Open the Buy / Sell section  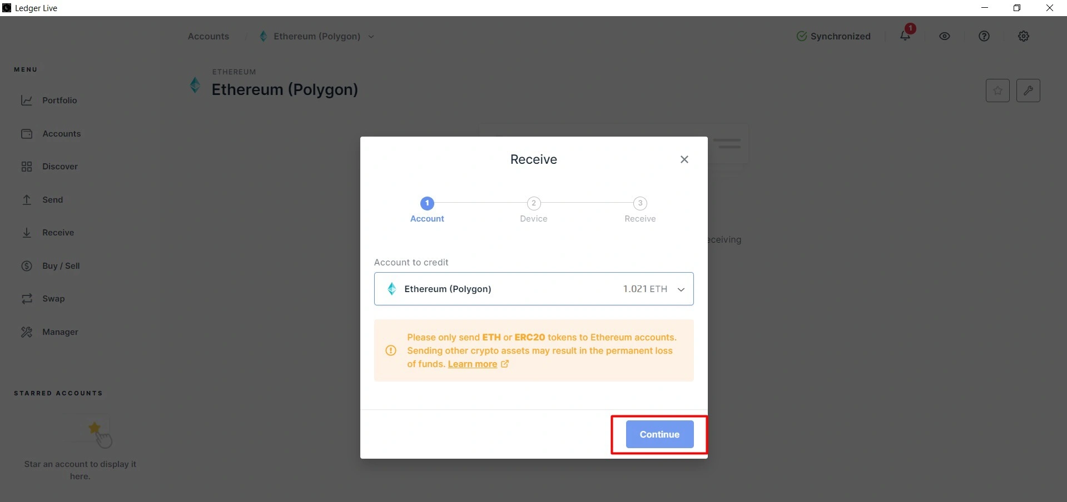pos(61,266)
